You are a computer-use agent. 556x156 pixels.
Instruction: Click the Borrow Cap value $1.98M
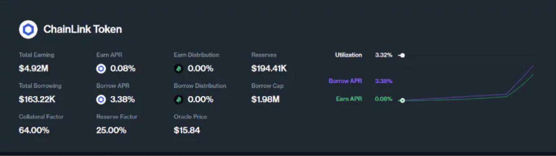click(x=265, y=100)
